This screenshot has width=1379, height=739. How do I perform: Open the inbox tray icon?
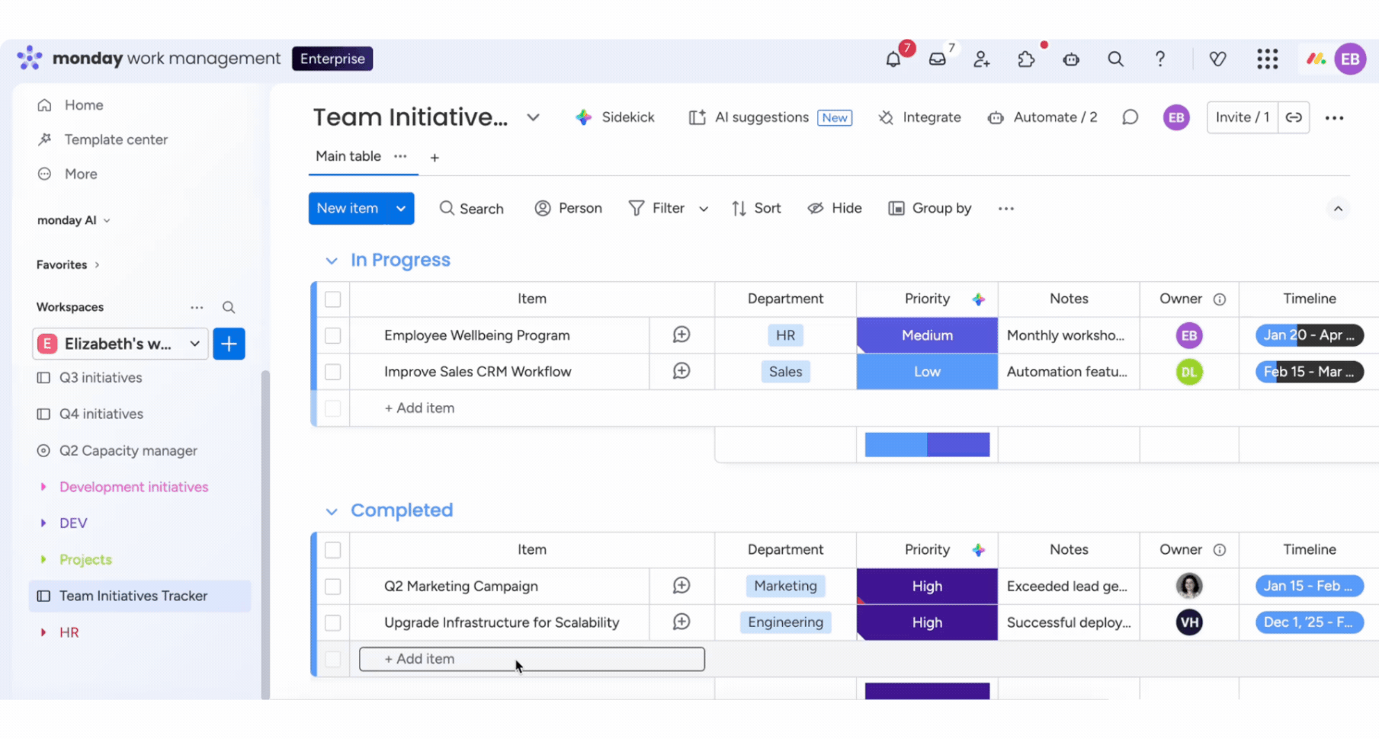[x=937, y=59]
